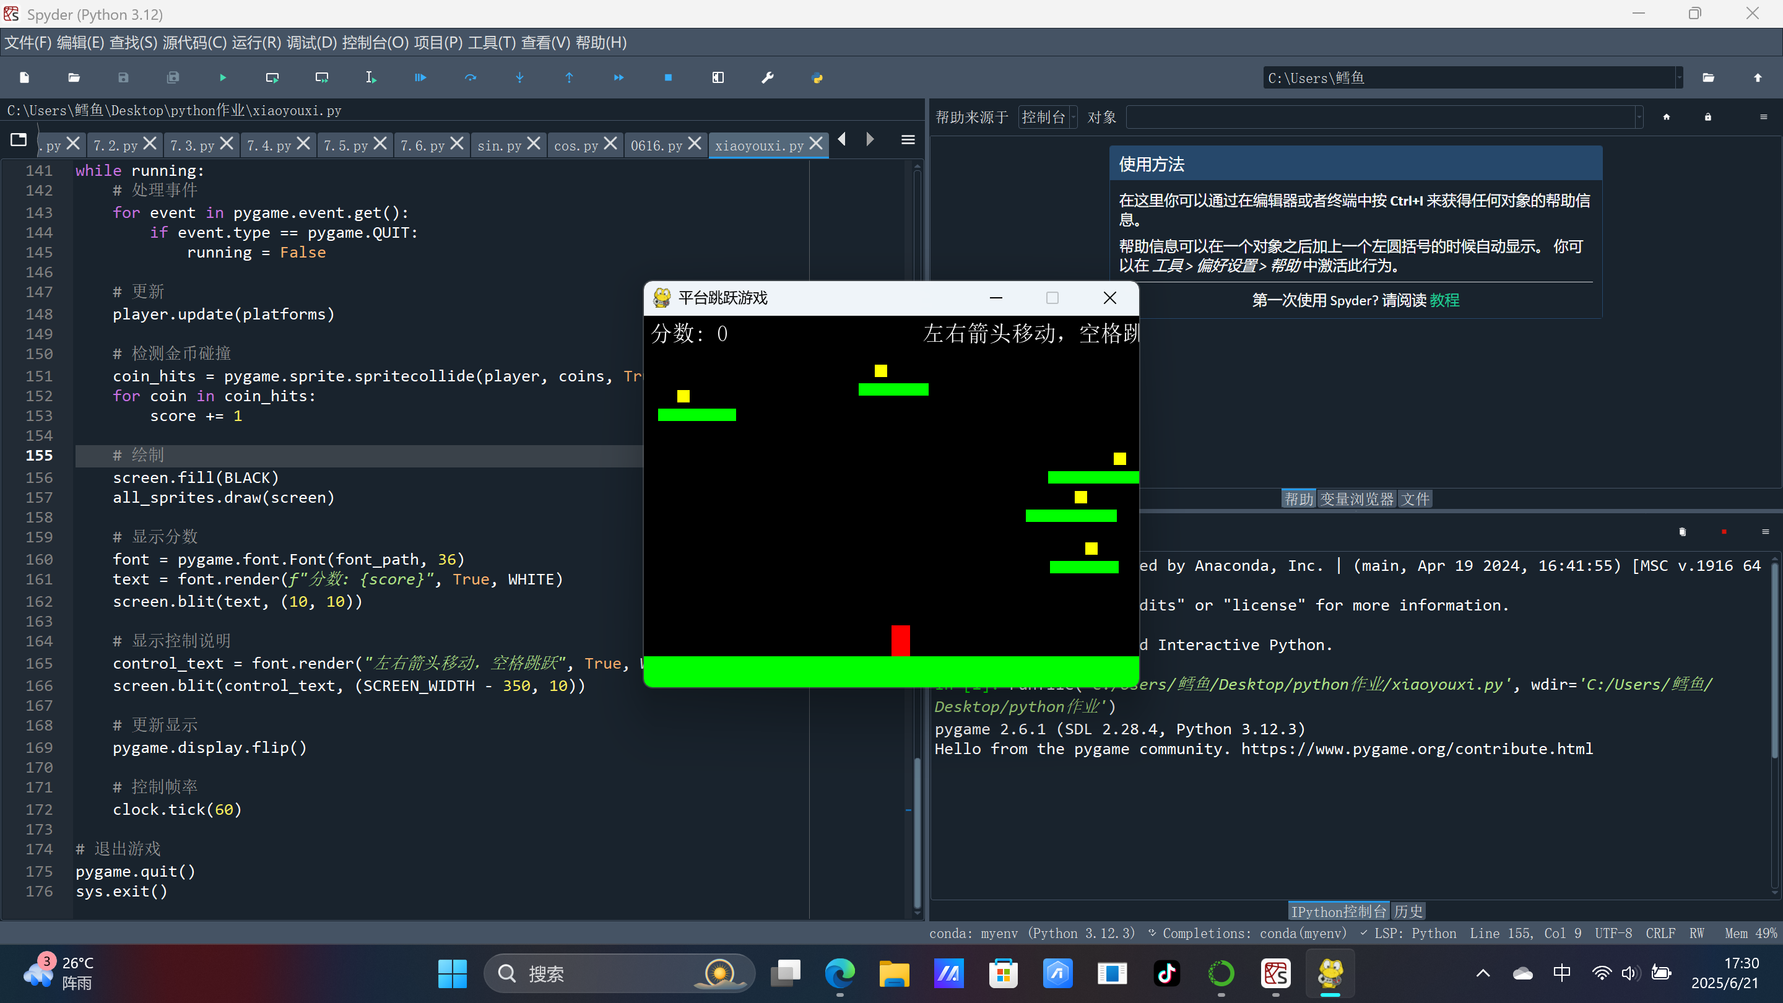The width and height of the screenshot is (1783, 1003).
Task: Stop debugging with the blue square icon
Action: [668, 77]
